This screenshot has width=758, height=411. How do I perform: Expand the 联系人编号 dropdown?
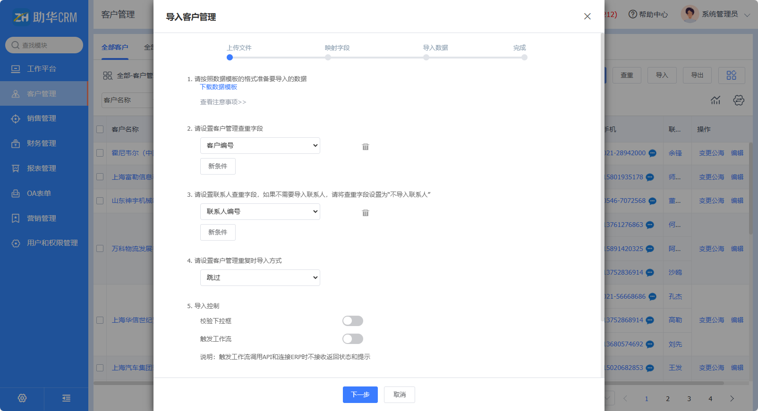(260, 211)
